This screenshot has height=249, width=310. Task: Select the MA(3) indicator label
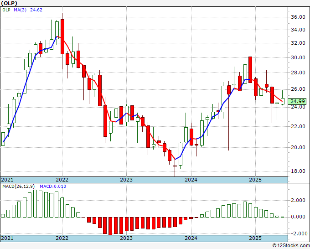[20, 10]
